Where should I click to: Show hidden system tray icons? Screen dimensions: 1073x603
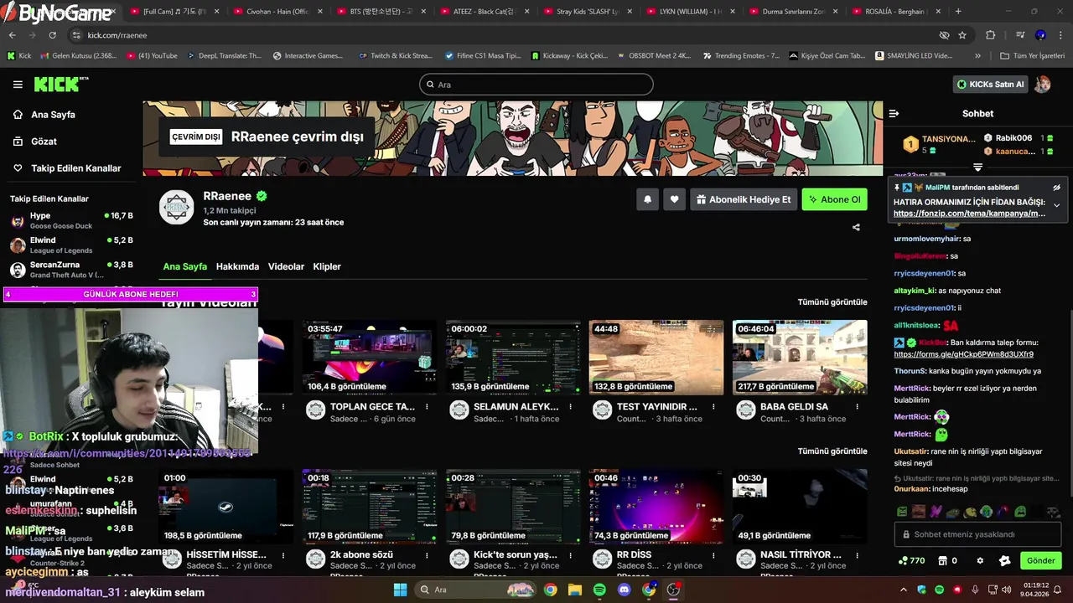904,590
